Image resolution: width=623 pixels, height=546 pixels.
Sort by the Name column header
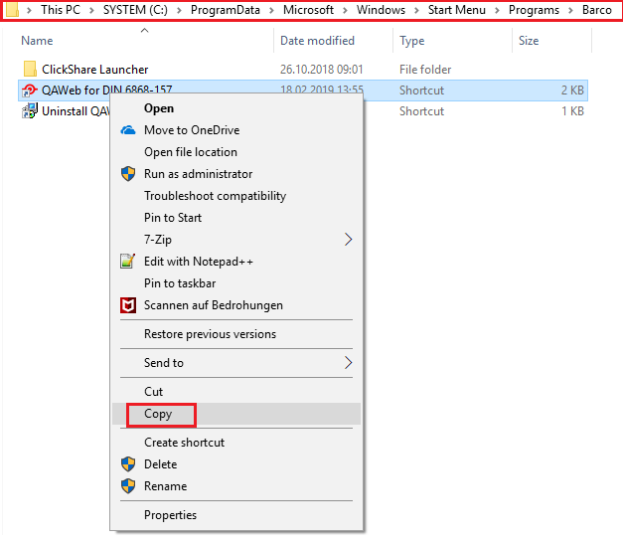[37, 41]
